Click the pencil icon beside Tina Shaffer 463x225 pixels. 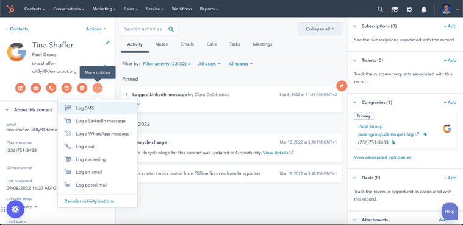click(108, 43)
